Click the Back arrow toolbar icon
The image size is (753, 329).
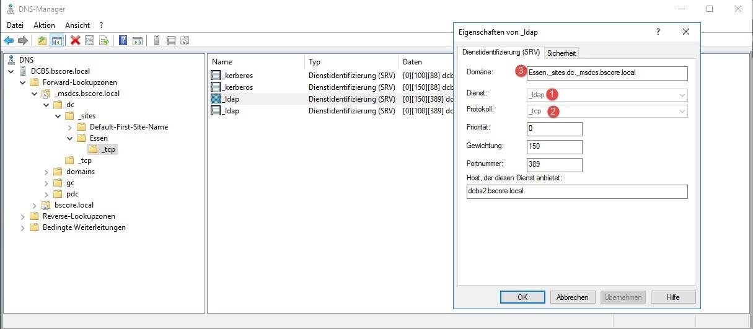pyautogui.click(x=9, y=41)
